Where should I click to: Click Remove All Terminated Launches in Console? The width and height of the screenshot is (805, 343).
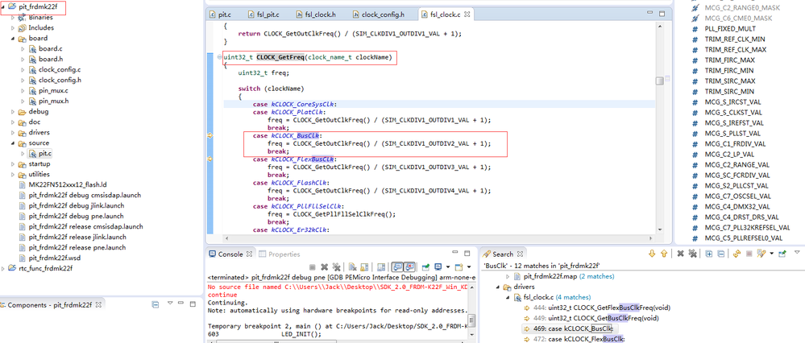337,267
